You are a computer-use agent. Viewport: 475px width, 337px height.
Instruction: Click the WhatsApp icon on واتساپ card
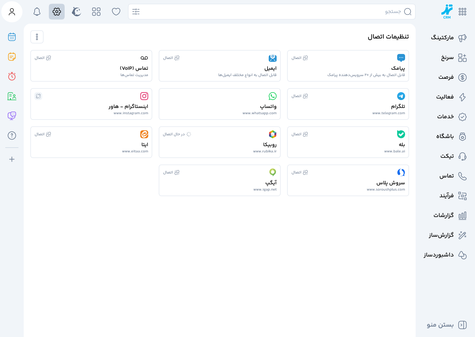click(272, 96)
